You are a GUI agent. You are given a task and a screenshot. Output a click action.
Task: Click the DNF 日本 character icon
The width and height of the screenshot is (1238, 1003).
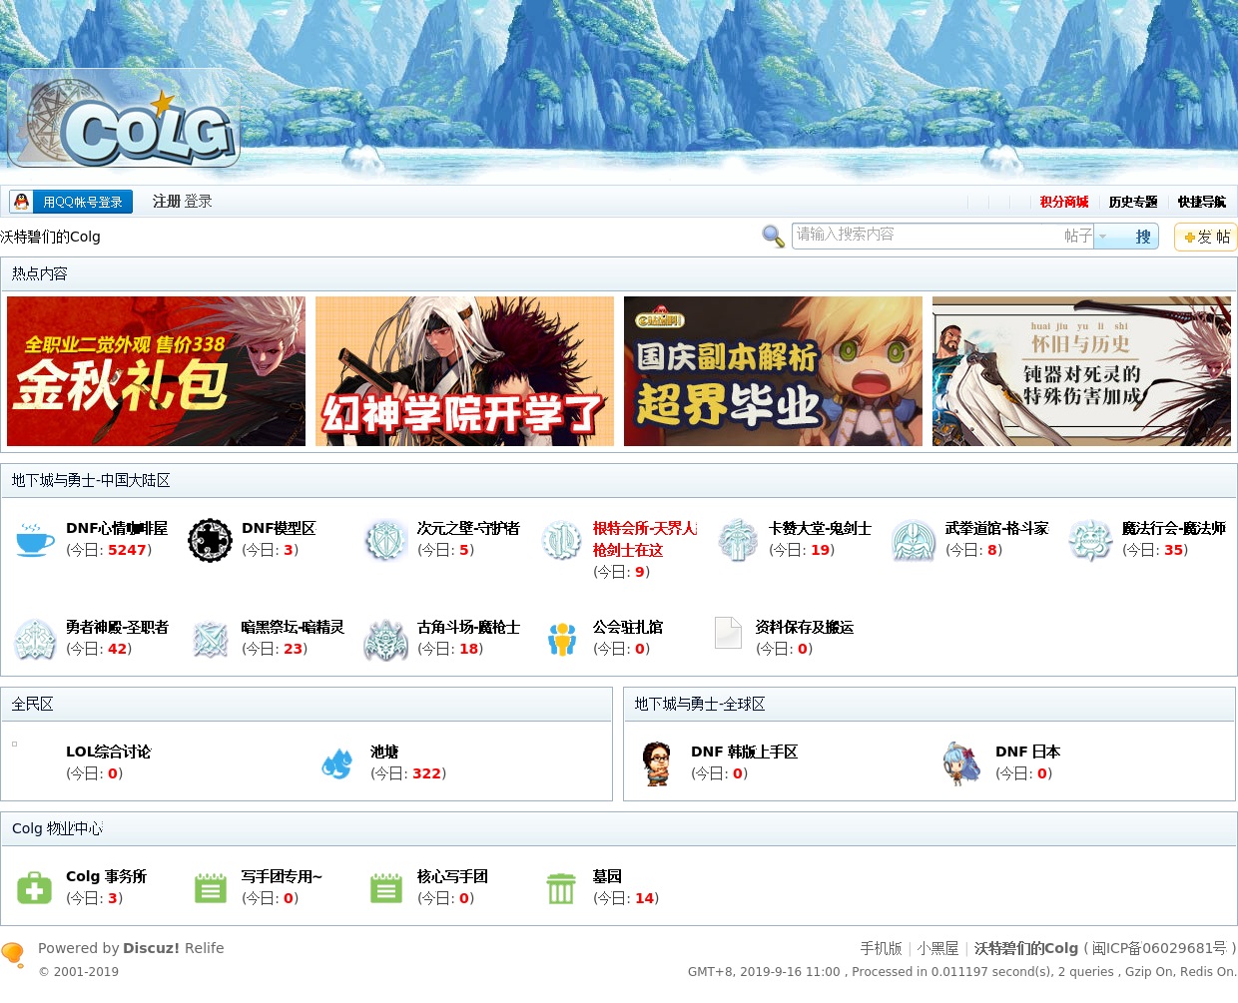(x=961, y=763)
